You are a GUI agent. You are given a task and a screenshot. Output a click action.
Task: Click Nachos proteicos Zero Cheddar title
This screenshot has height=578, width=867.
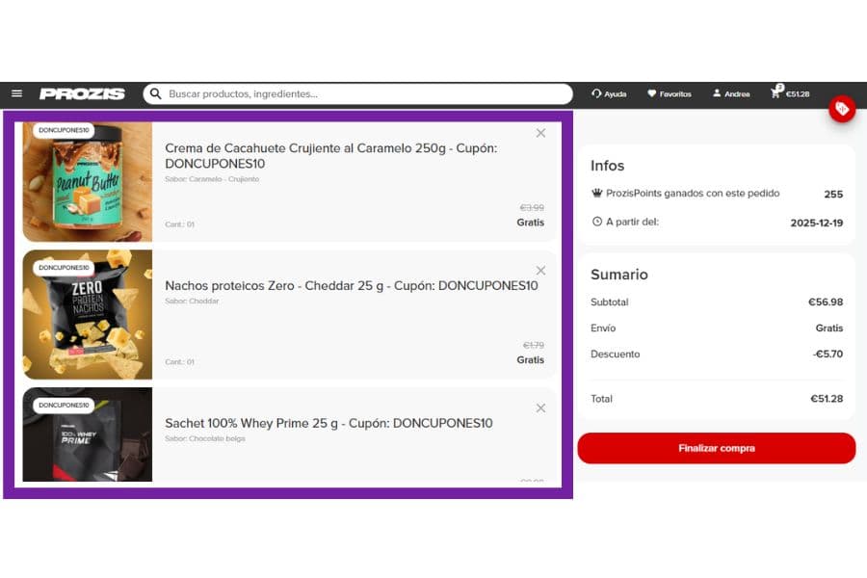(x=351, y=286)
